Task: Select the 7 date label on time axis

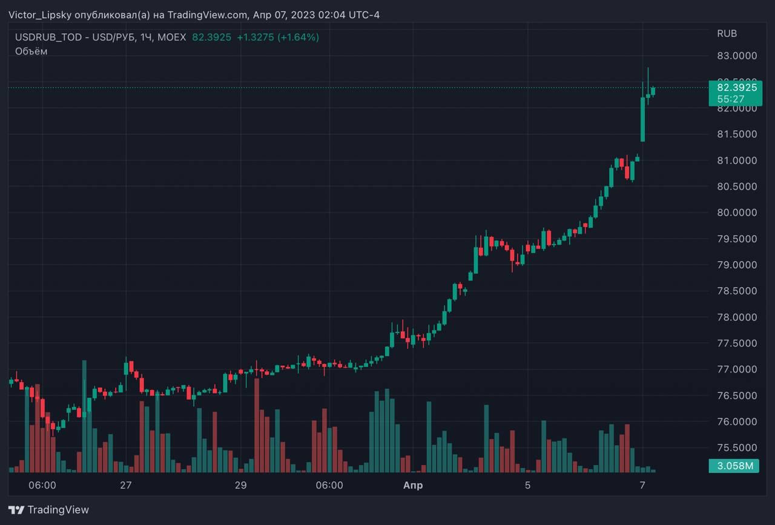Action: [642, 486]
